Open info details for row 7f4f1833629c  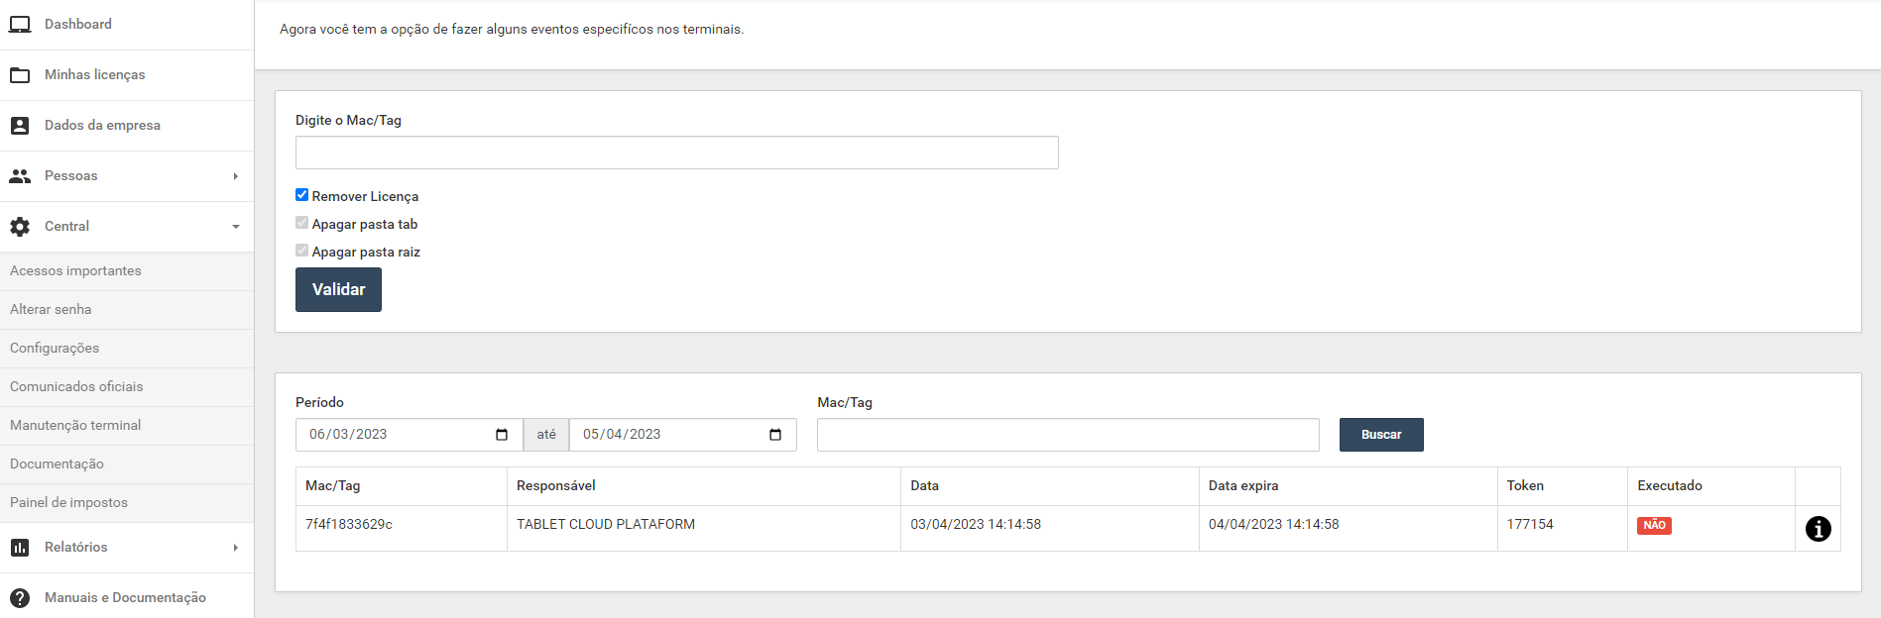[1818, 529]
